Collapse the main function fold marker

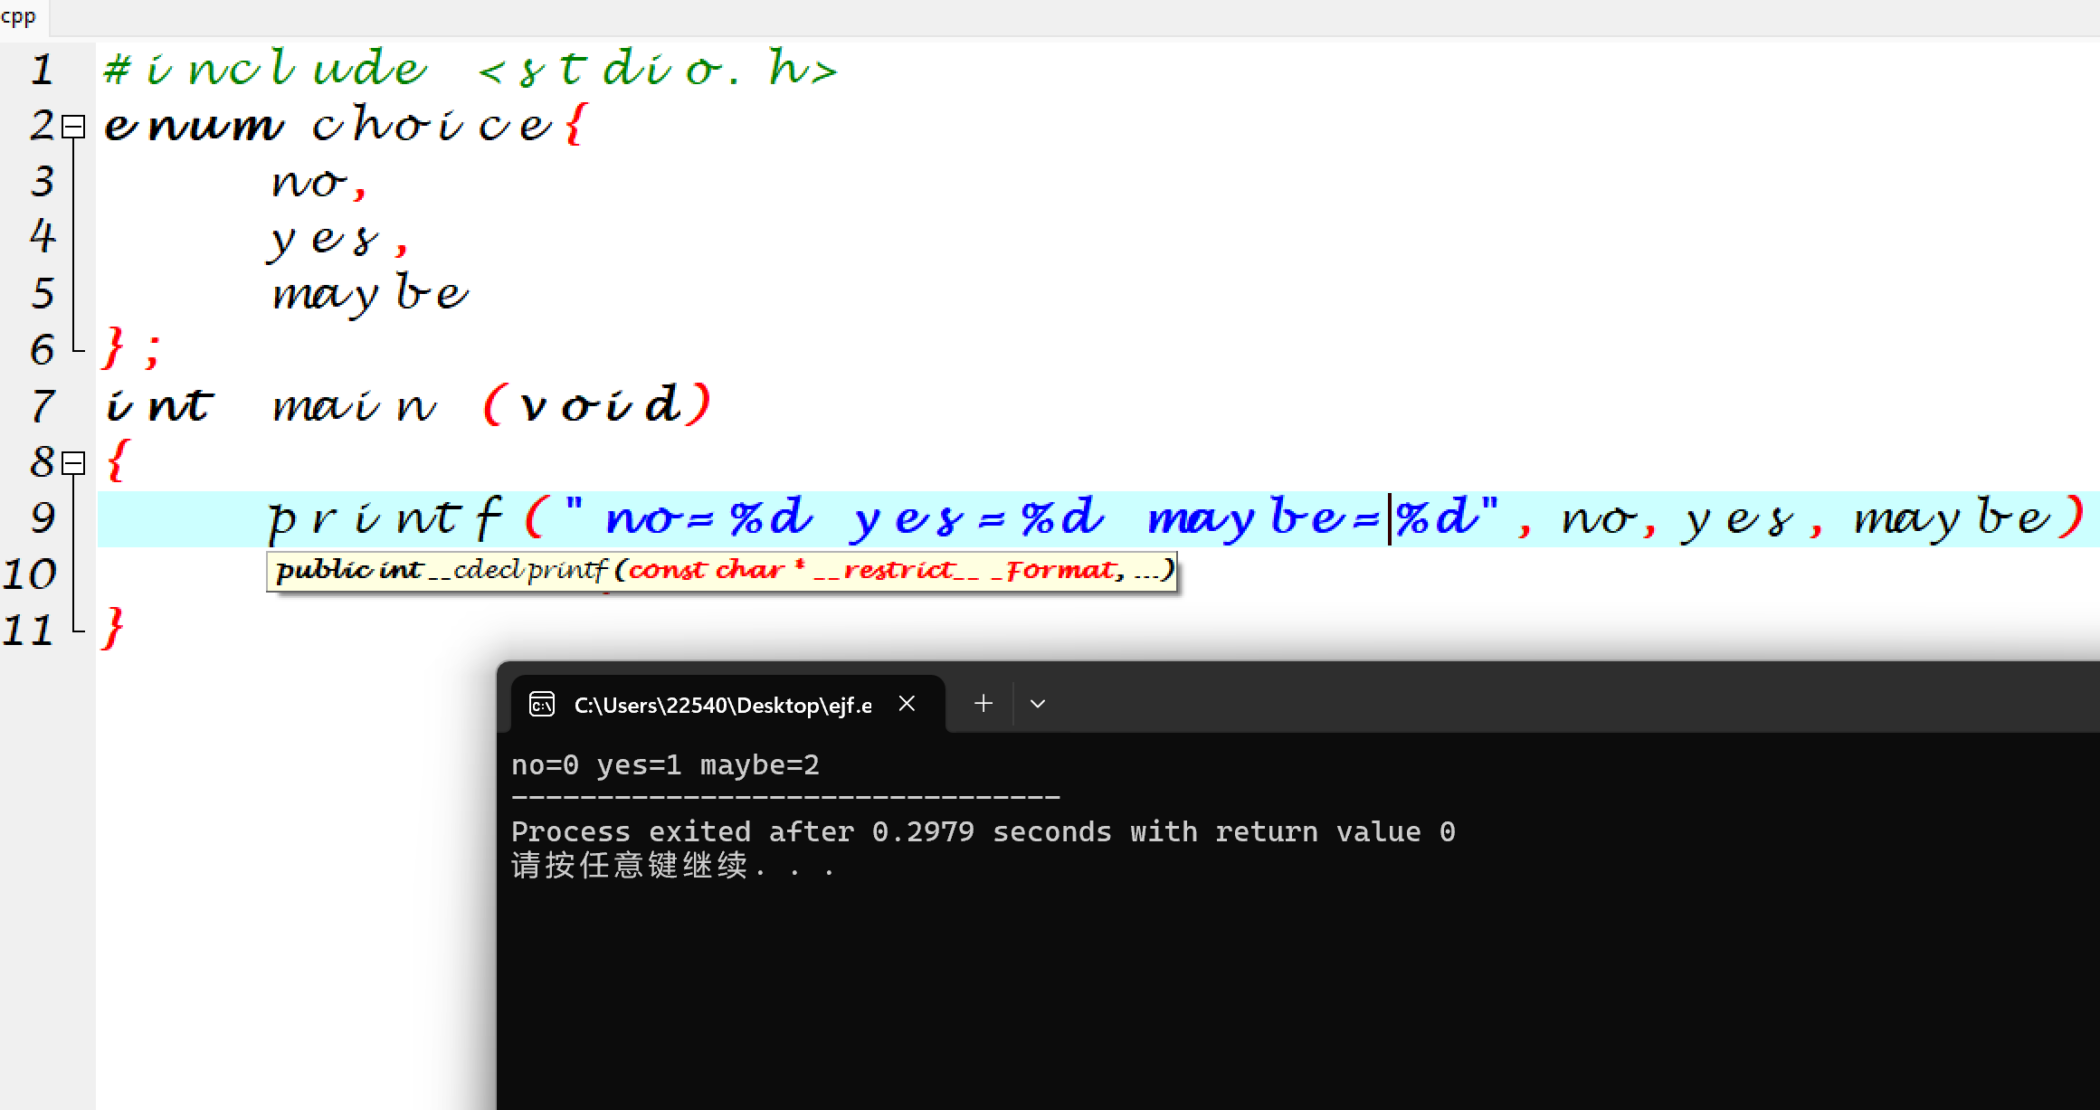click(x=73, y=463)
